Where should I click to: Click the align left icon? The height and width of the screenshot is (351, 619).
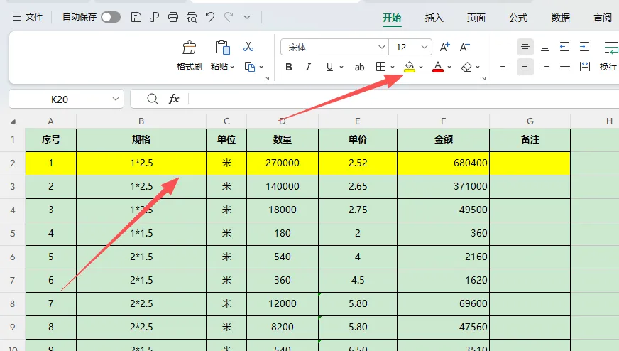(505, 66)
